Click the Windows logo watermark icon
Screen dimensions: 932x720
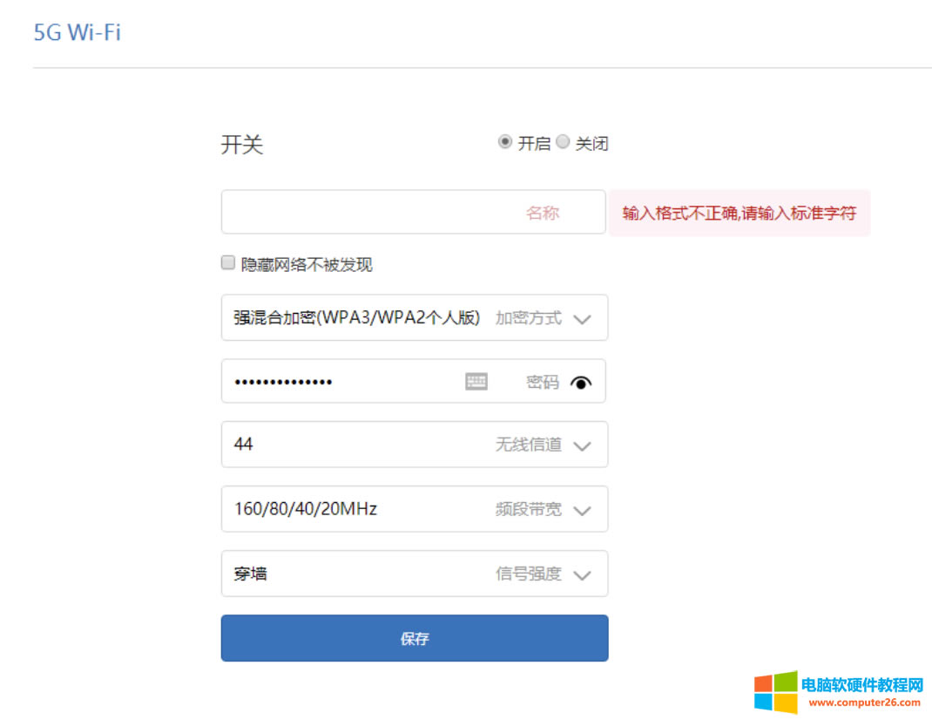point(775,692)
